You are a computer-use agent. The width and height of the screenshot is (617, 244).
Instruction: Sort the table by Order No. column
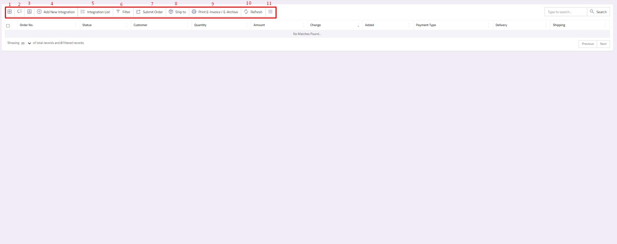click(x=26, y=25)
